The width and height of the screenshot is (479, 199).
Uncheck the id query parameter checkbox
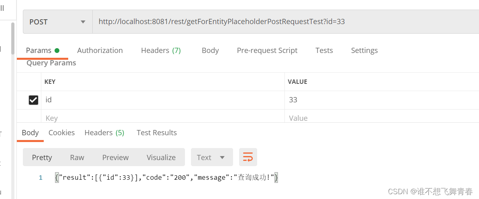pyautogui.click(x=33, y=100)
